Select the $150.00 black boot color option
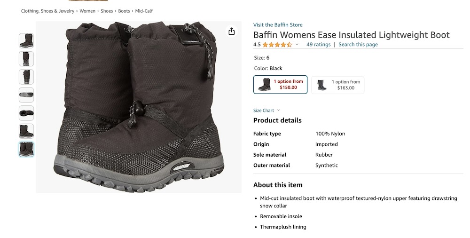 click(280, 85)
